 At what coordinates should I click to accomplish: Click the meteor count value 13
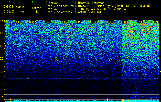(x=37, y=12)
